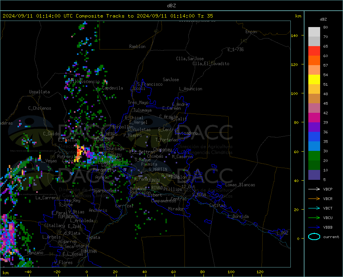Click the 'Campamentos' map label
The height and width of the screenshot is (277, 343).
pos(163,201)
